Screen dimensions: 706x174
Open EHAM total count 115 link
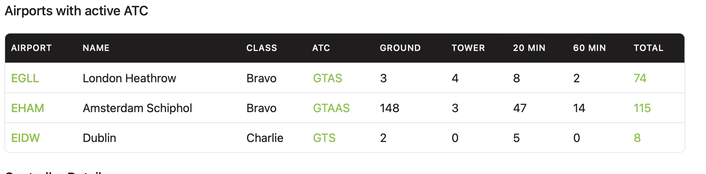pos(642,108)
